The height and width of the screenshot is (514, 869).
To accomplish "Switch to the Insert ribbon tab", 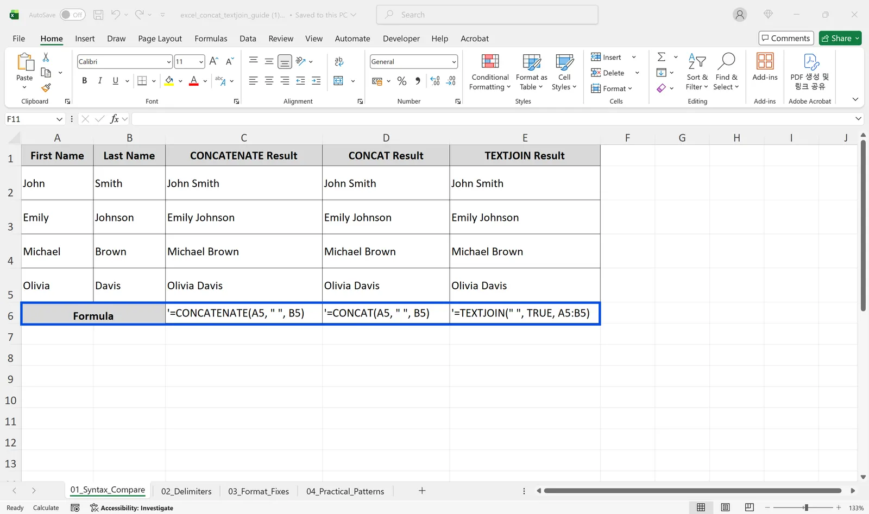I will point(85,39).
